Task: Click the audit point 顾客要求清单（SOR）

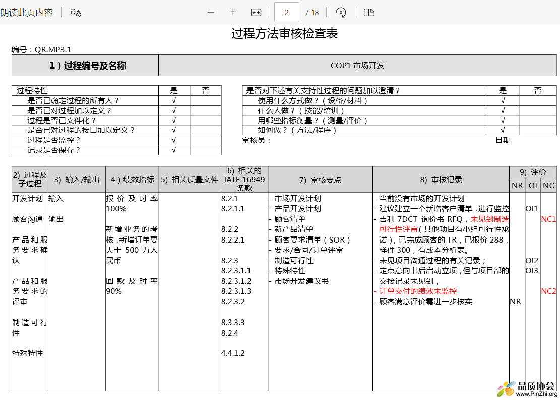Action: click(x=312, y=240)
